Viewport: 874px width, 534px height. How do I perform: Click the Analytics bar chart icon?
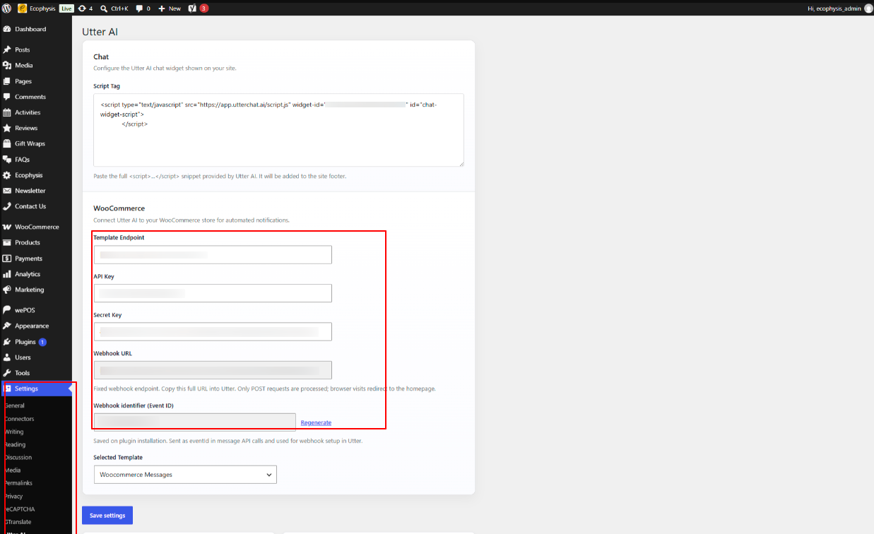coord(7,274)
